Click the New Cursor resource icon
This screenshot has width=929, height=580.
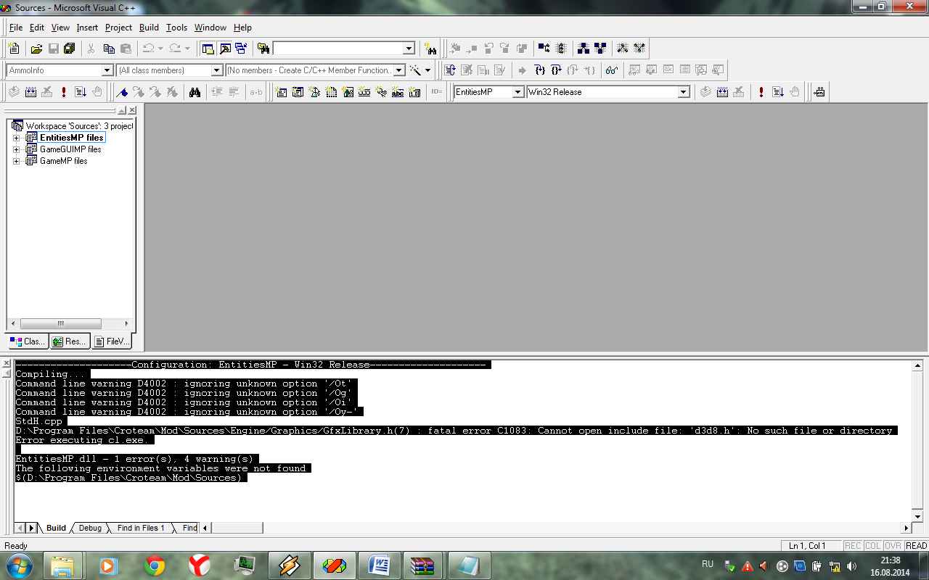[315, 92]
